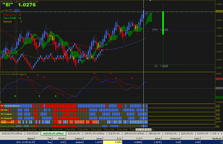Click the S / L column header
Image resolution: width=223 pixels, height=144 pixels.
tap(113, 138)
